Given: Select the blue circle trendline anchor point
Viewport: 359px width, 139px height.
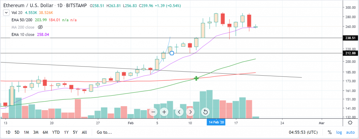Looking at the screenshot, I should 172,53.
